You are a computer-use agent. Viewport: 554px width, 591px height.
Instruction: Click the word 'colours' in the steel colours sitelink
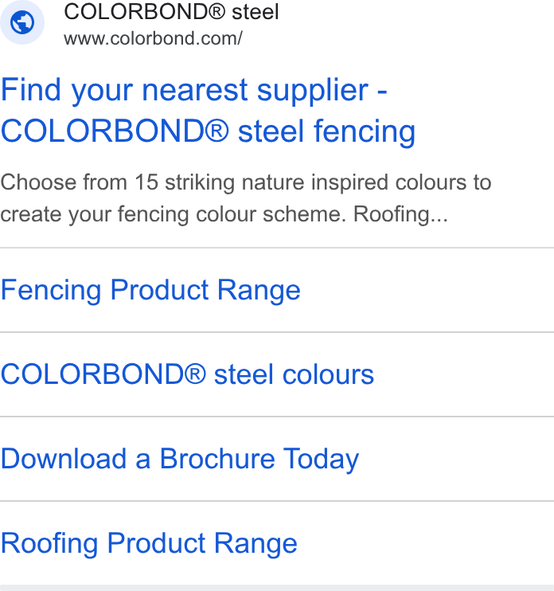point(328,374)
